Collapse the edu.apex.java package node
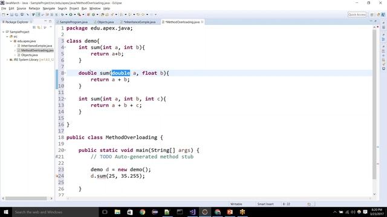387x217 pixels. (11, 41)
